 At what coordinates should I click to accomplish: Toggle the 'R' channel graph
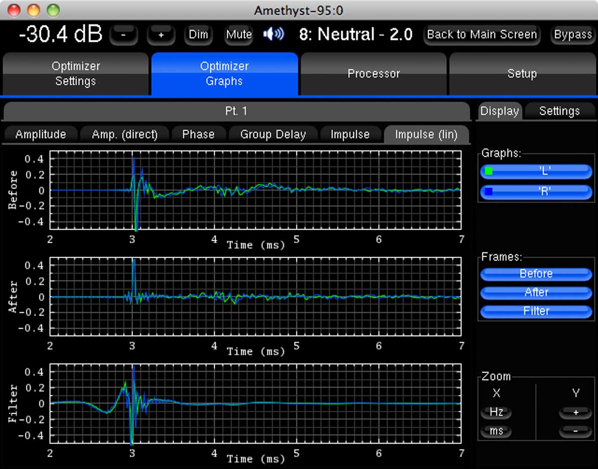pos(536,191)
